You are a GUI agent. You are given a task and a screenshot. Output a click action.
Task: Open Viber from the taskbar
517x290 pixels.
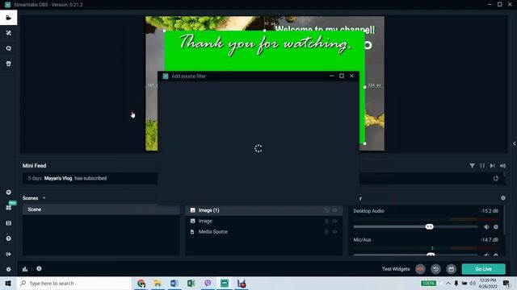coord(208,283)
